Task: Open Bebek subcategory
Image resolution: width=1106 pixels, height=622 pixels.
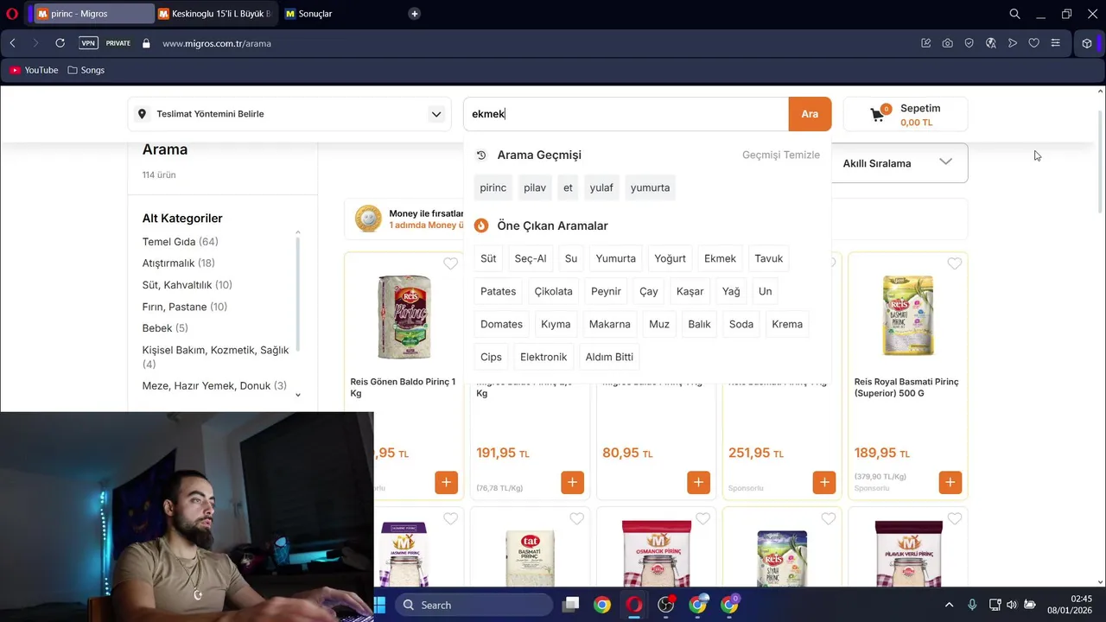Action: click(165, 328)
